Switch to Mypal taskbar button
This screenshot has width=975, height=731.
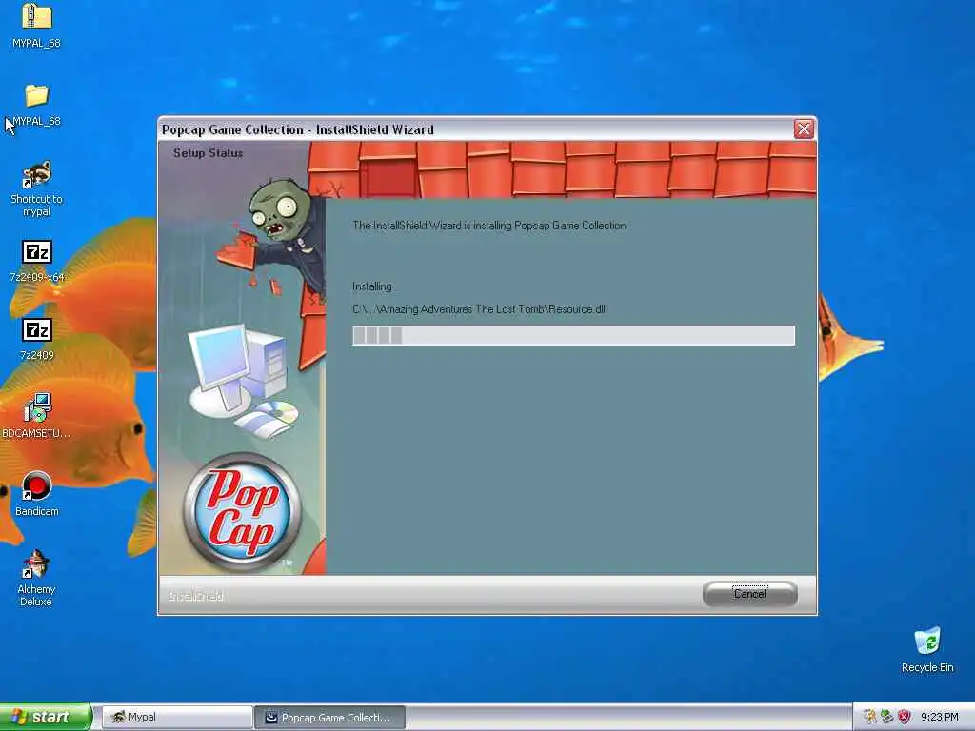177,717
